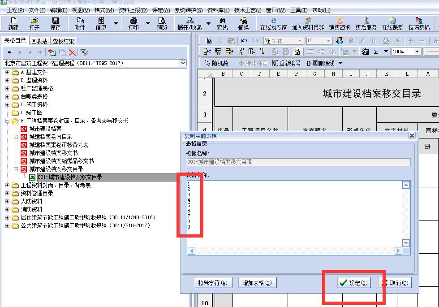Open the 资料库(L) menu
Image resolution: width=439 pixels, height=307 pixels.
218,10
